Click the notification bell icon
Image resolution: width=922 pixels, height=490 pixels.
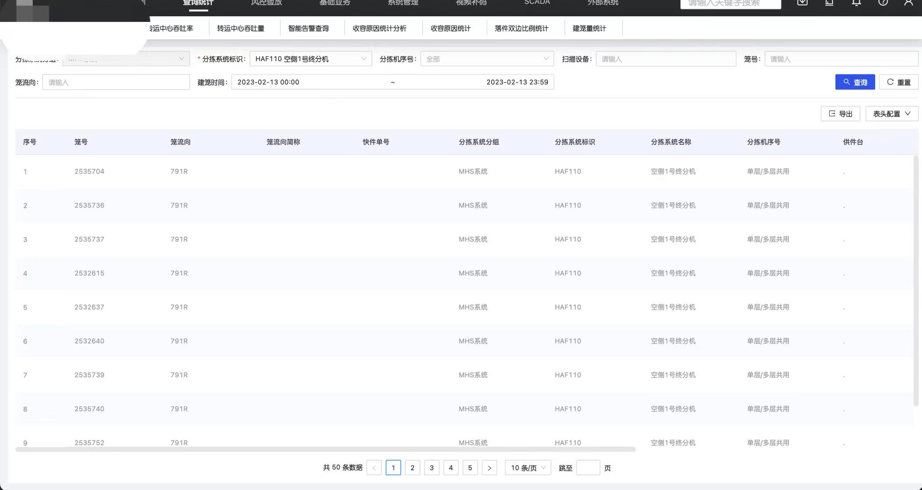856,2
